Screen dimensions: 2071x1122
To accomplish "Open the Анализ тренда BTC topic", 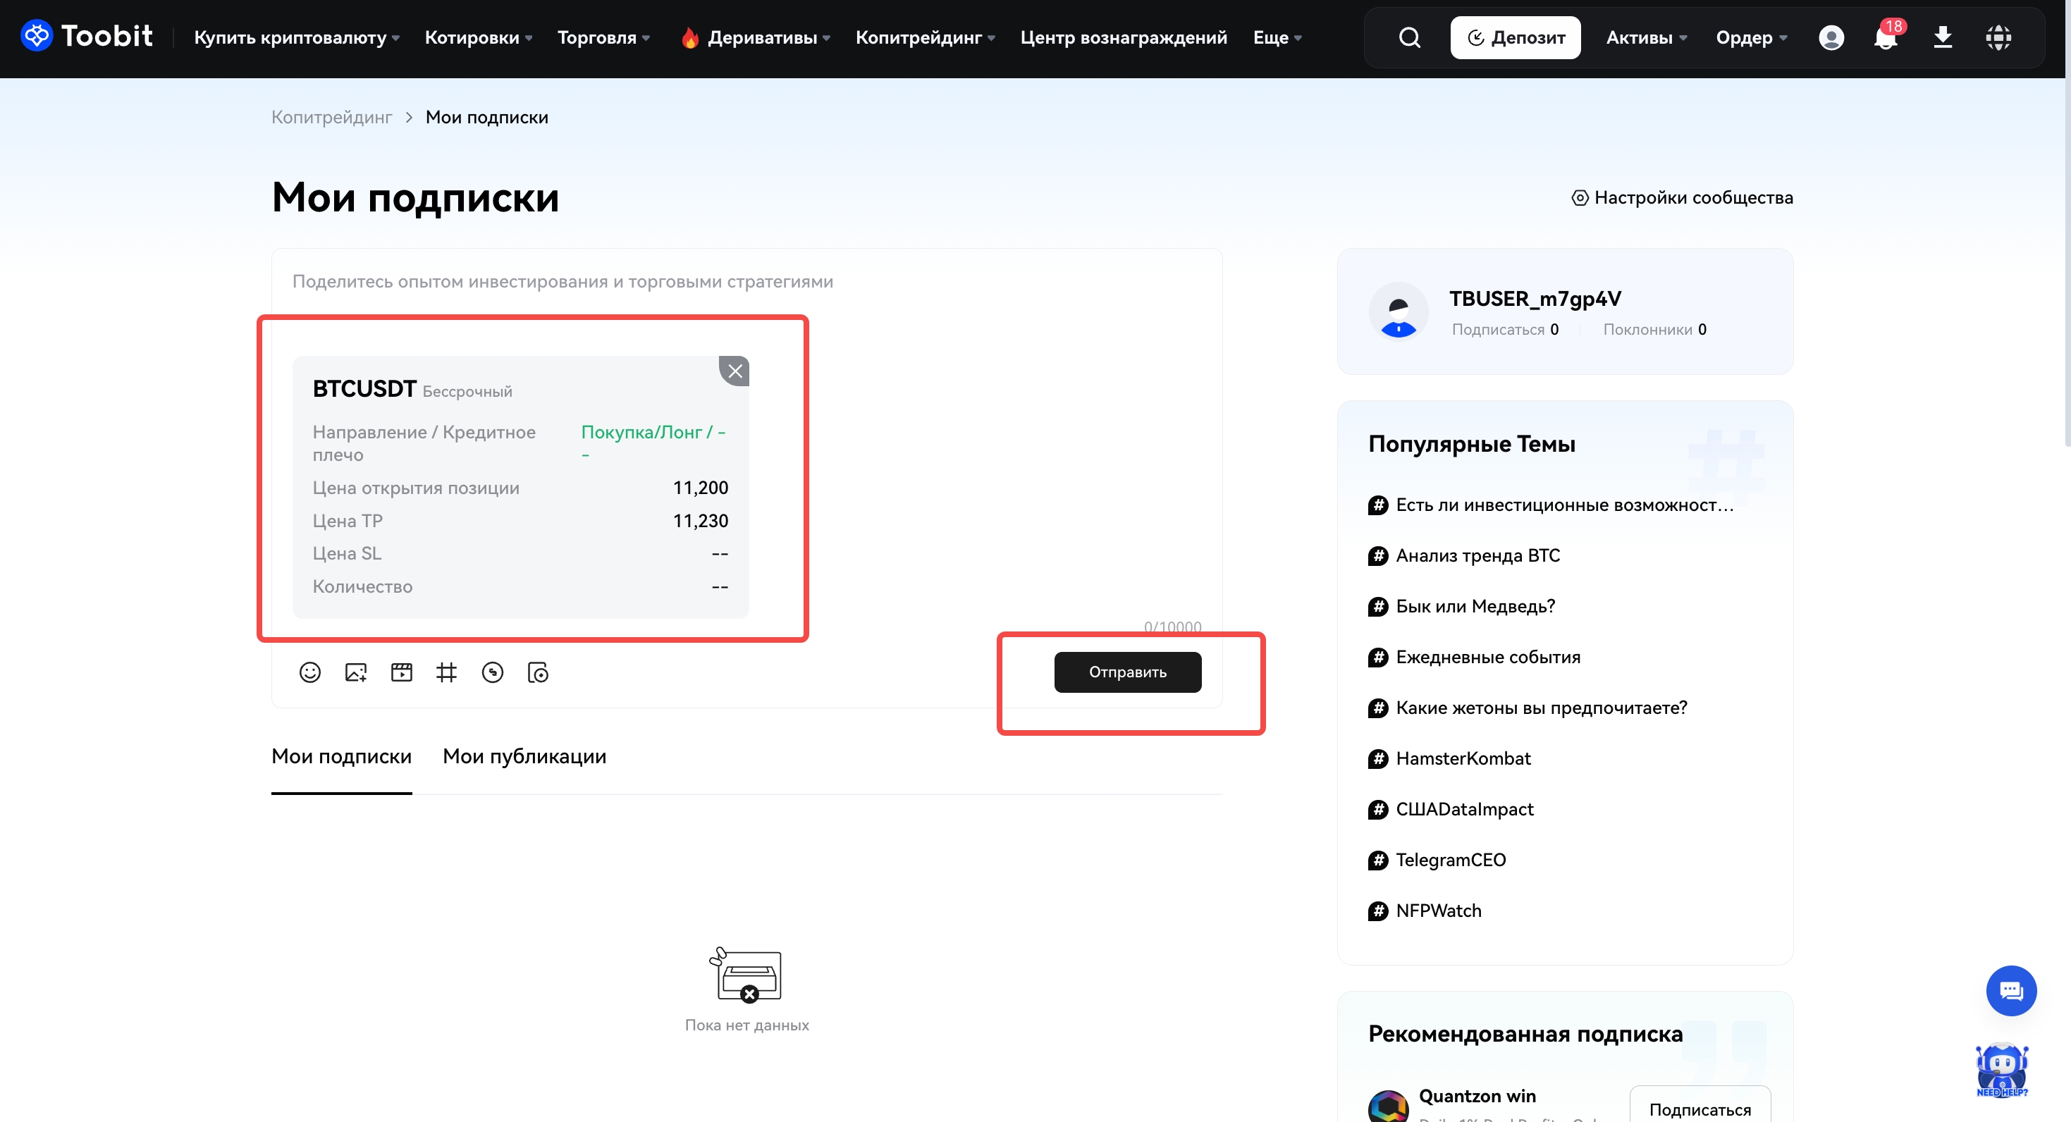I will 1477,555.
